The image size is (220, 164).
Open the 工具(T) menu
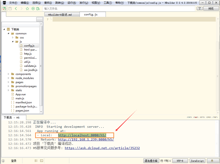pyautogui.click(x=108, y=3)
